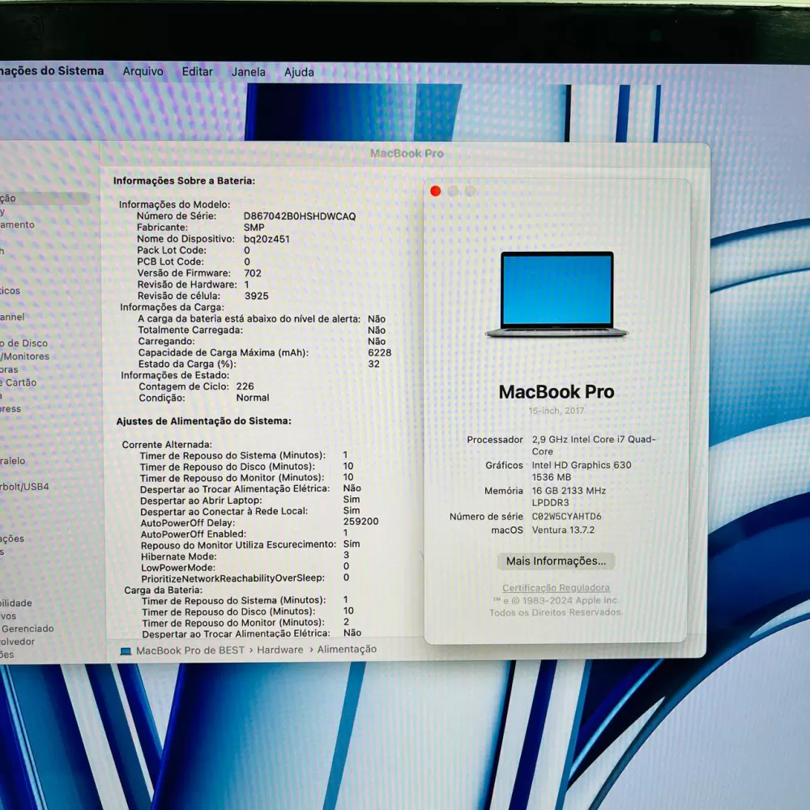Click "Ajustes de Alimentação do Sistema:" heading

click(x=203, y=421)
